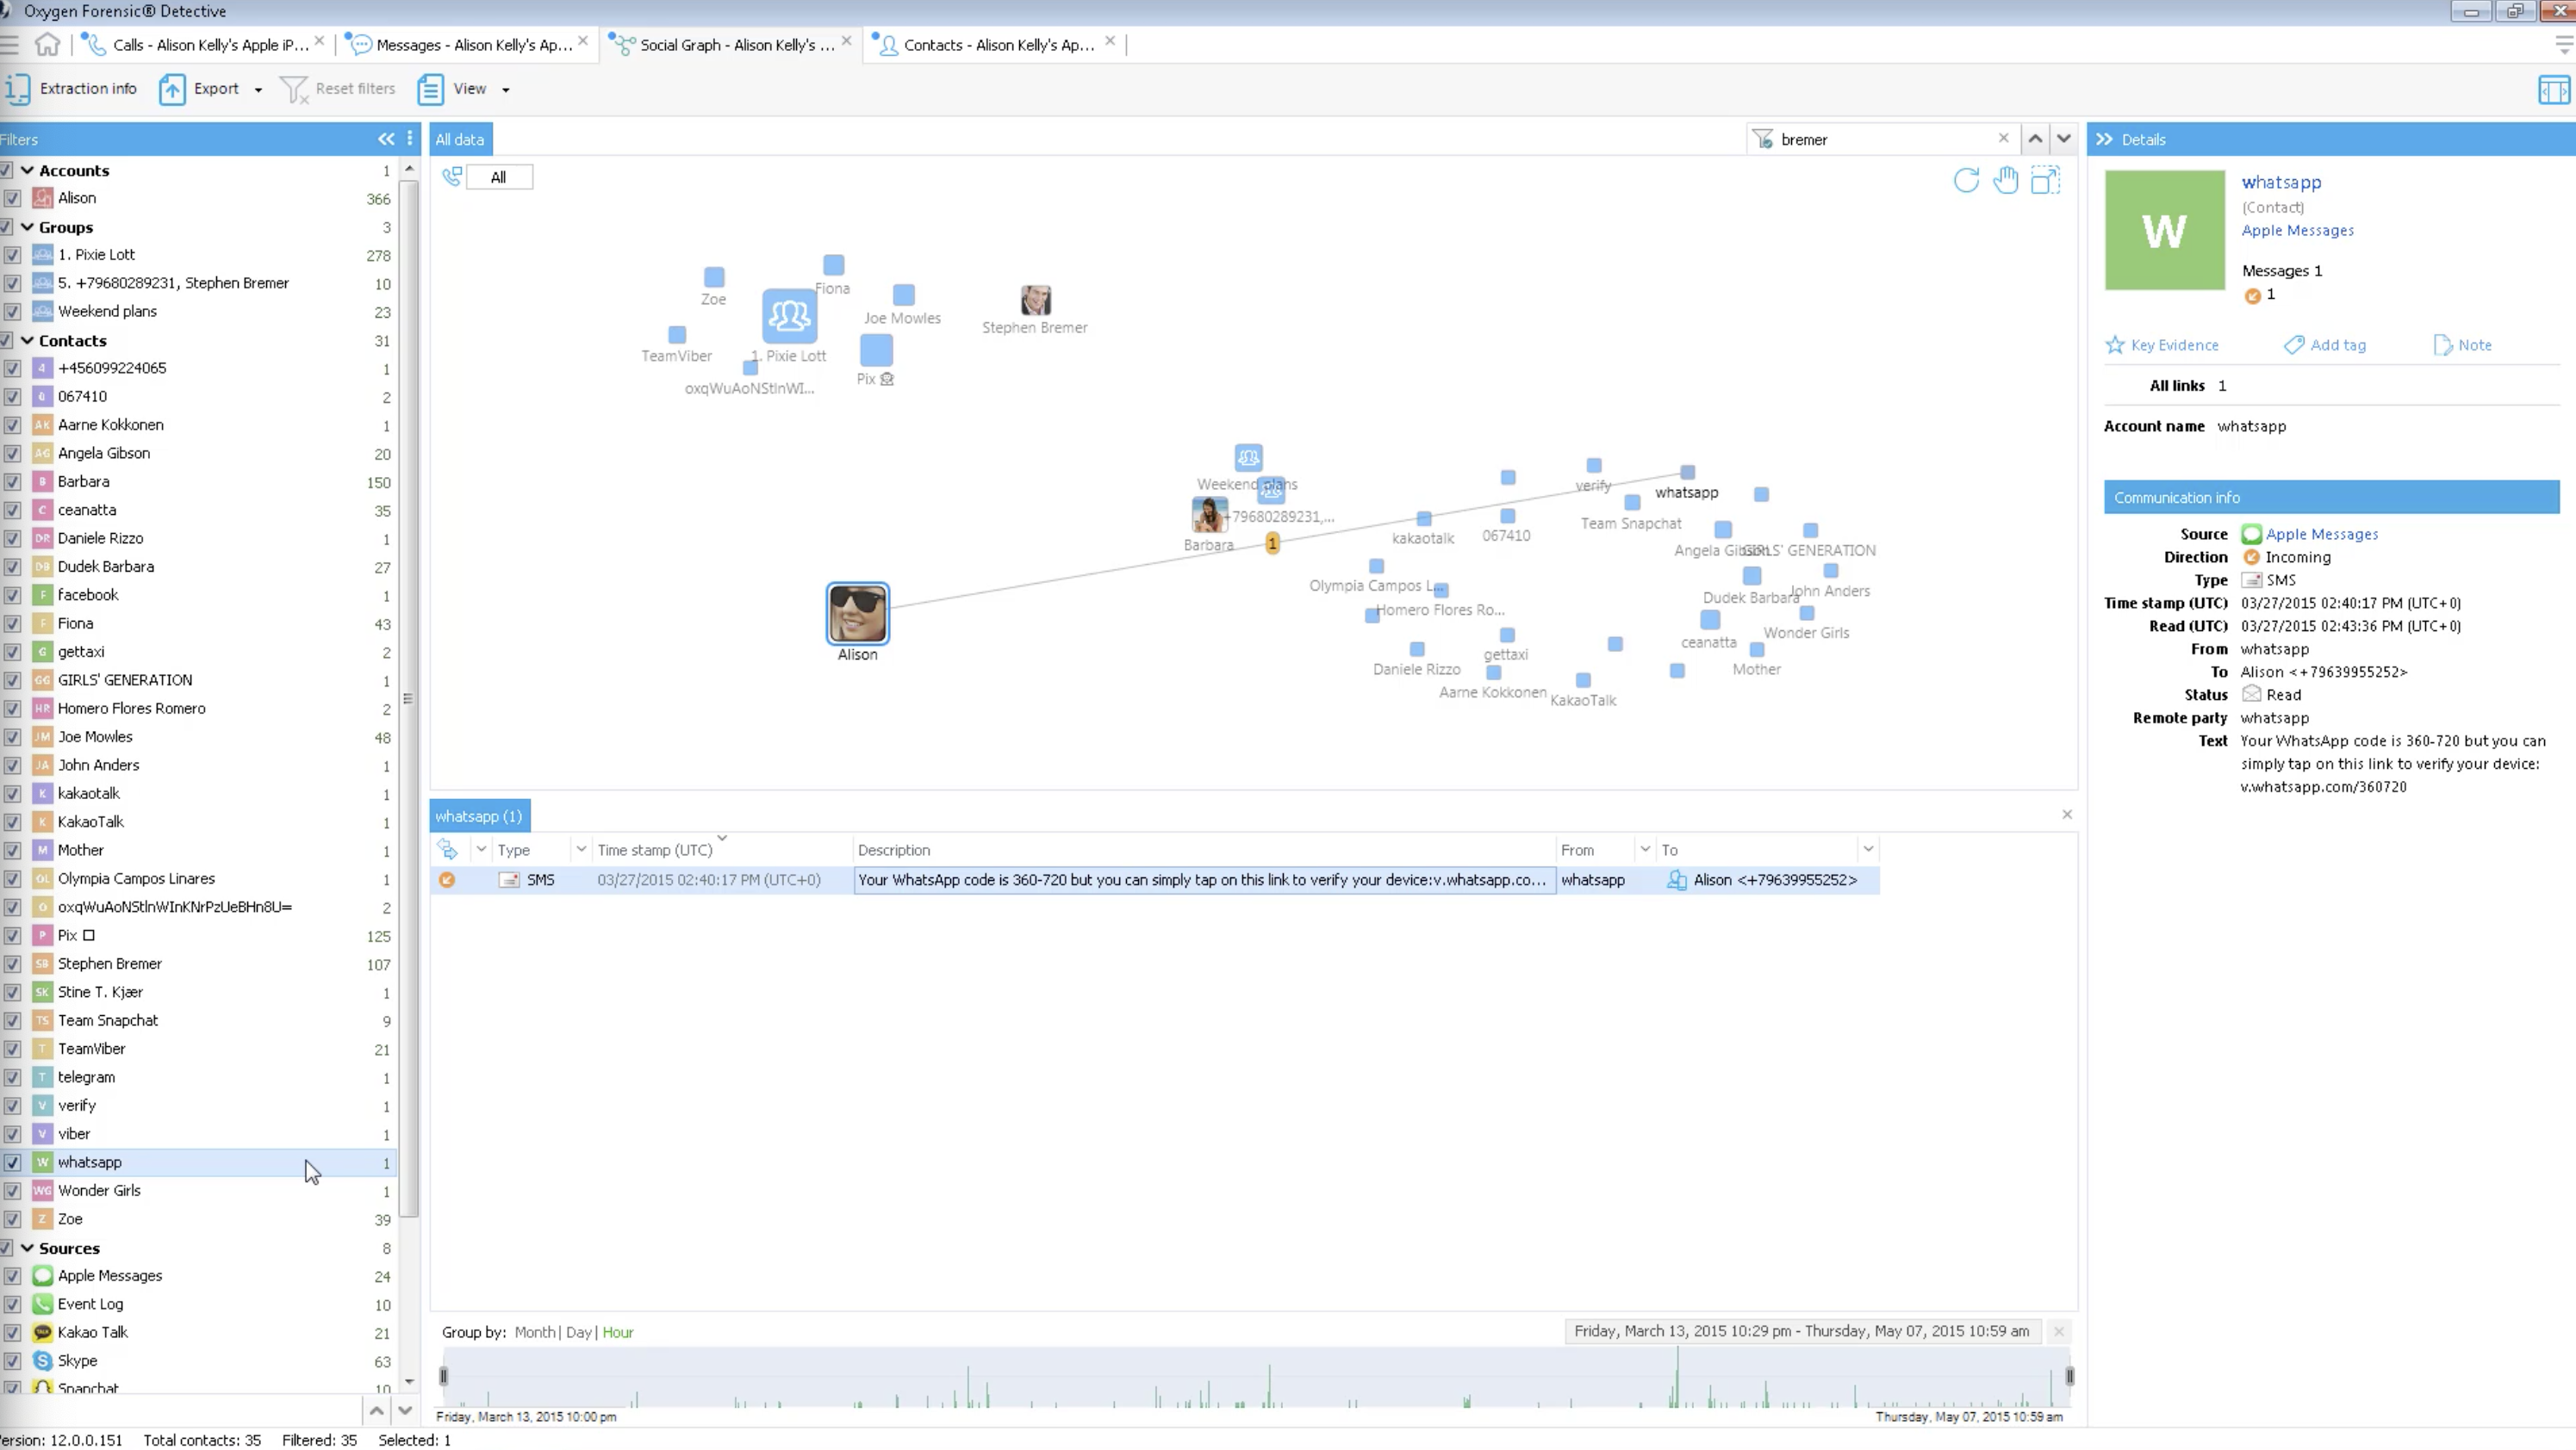Toggle the side panel layout icon at the top right
The width and height of the screenshot is (2576, 1450).
[2553, 90]
